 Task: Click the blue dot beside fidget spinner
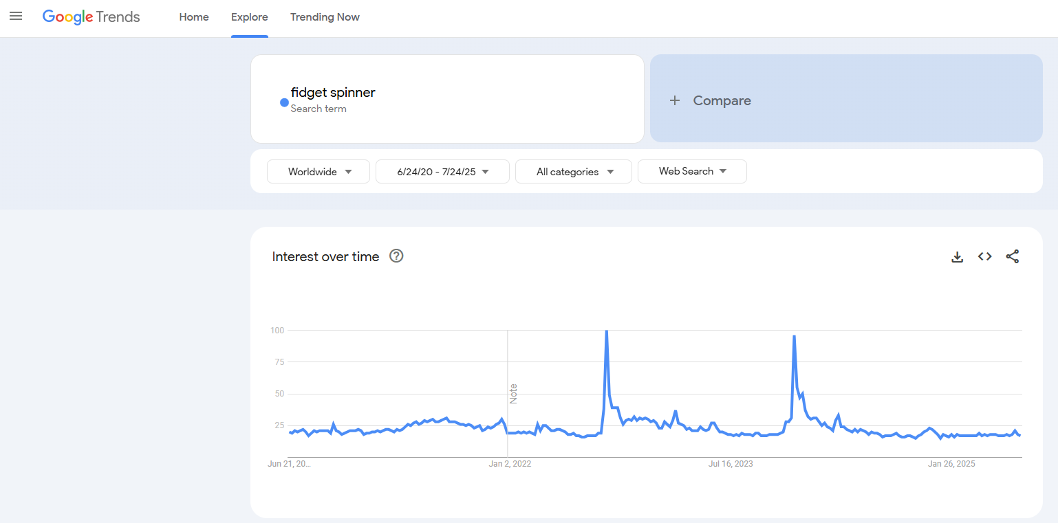point(284,102)
